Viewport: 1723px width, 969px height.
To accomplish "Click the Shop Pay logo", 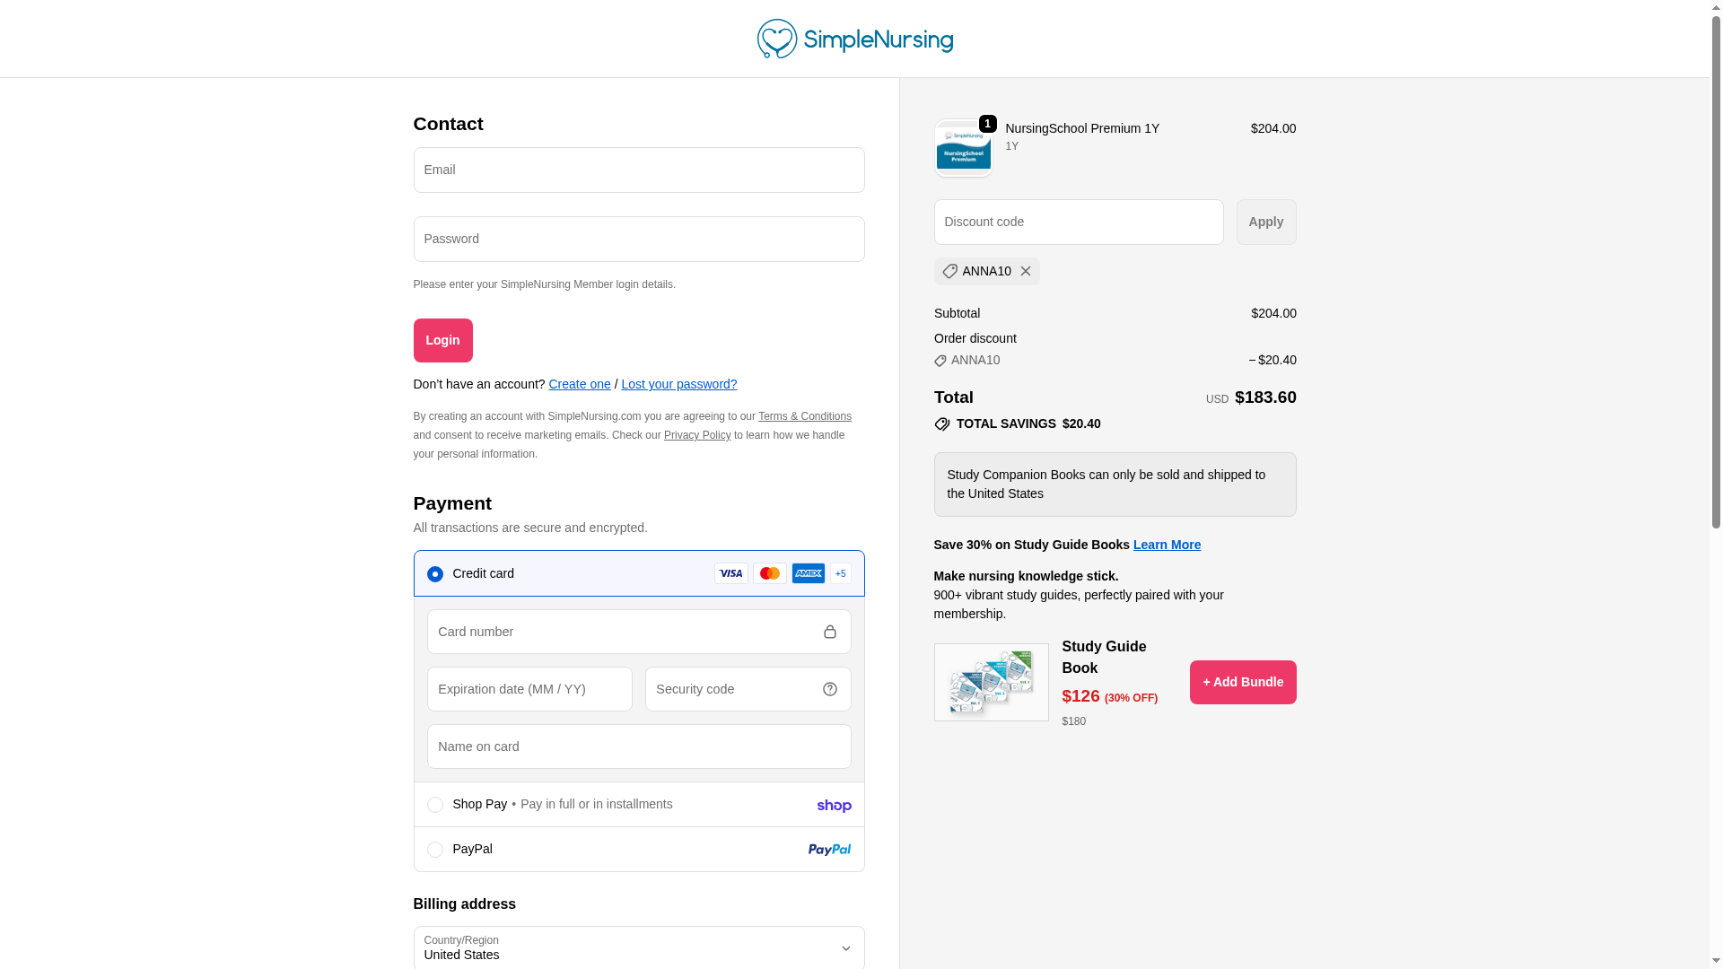I will point(834,806).
